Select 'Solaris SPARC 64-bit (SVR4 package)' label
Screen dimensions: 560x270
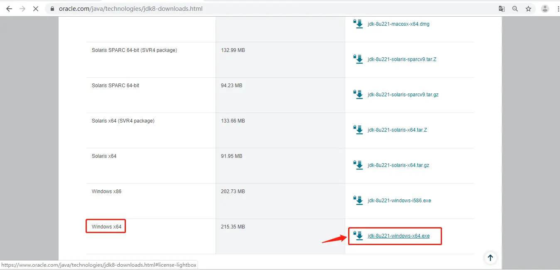coord(134,50)
